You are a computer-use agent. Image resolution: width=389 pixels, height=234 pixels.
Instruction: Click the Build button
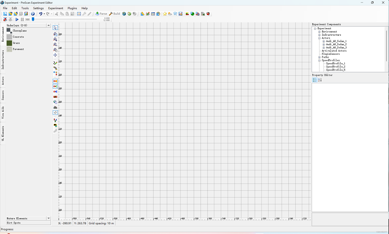click(115, 14)
